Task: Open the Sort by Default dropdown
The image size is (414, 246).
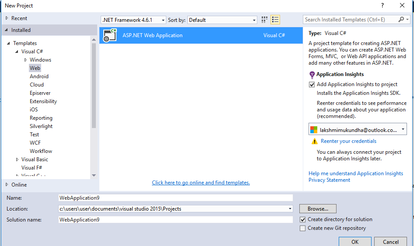Action: [x=222, y=20]
